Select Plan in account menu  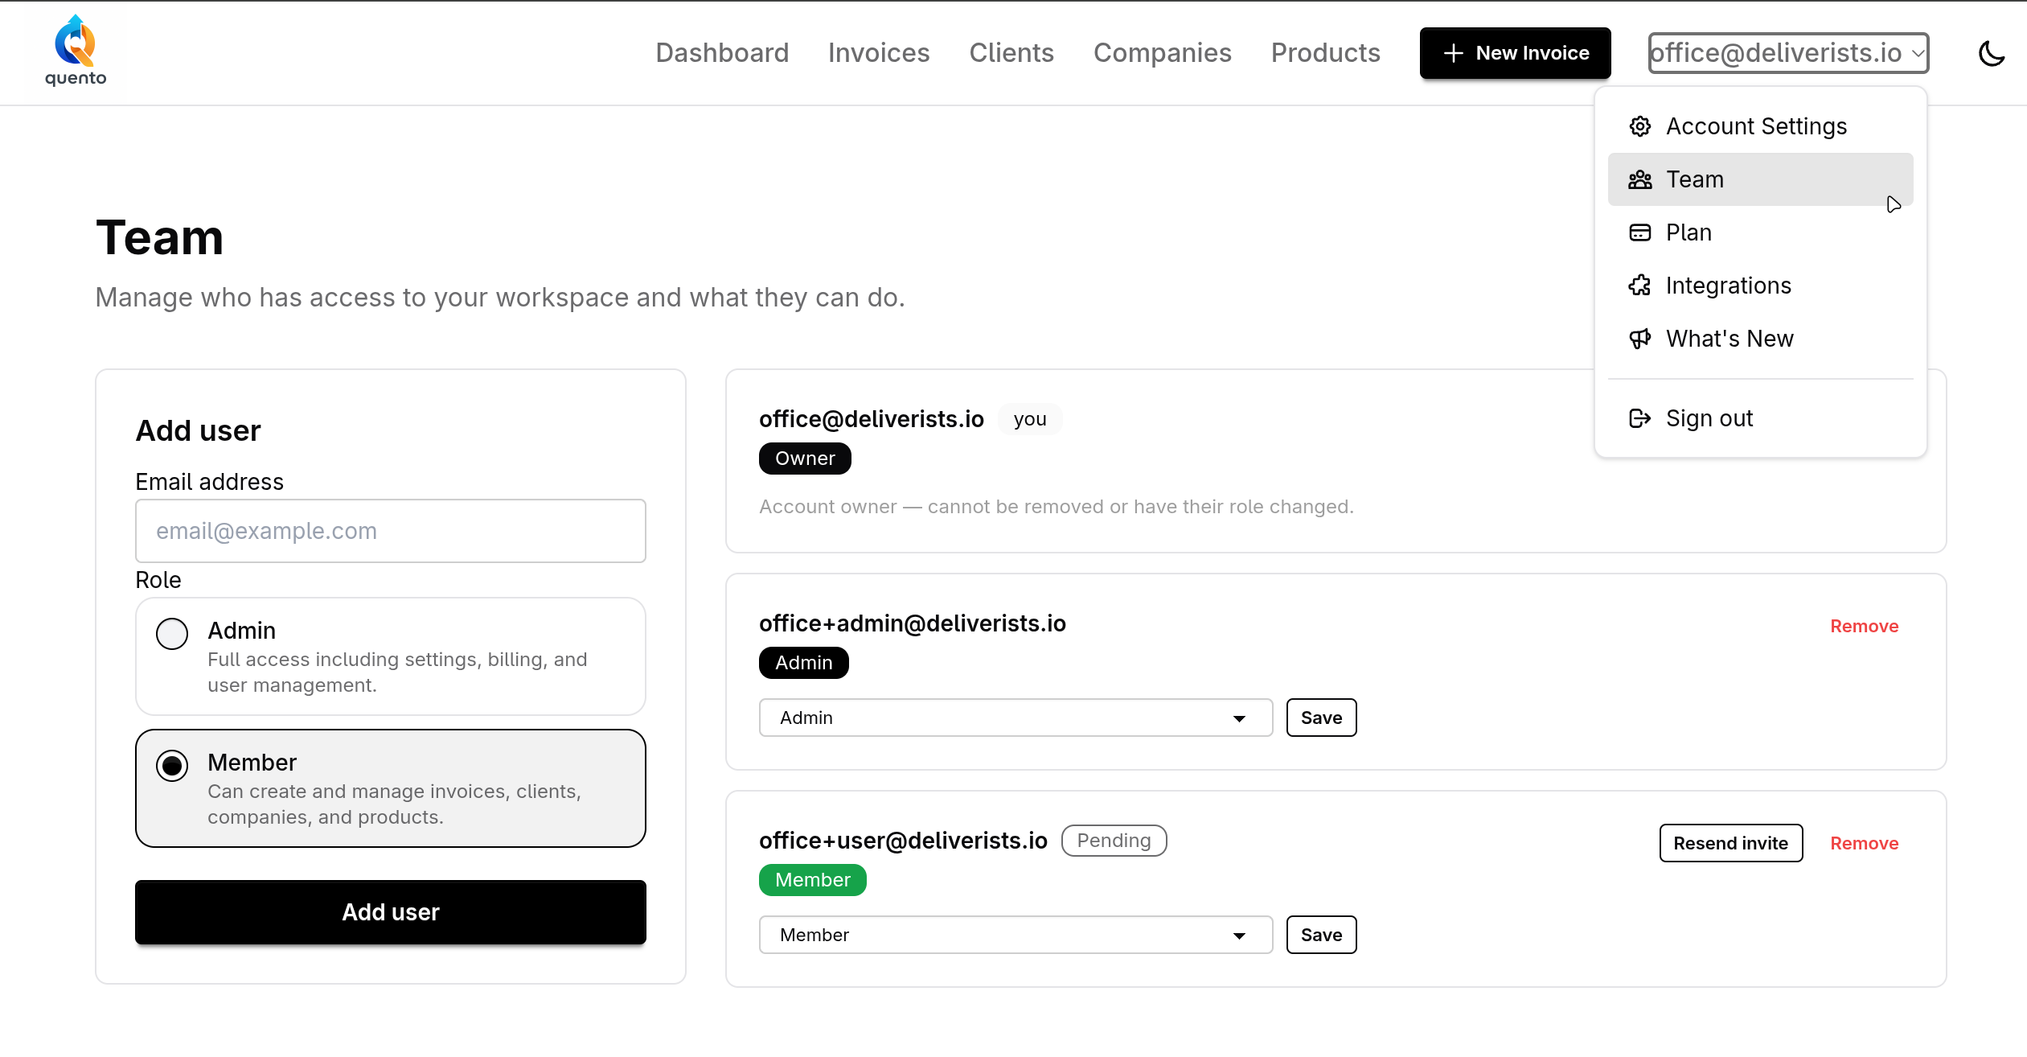pos(1760,232)
